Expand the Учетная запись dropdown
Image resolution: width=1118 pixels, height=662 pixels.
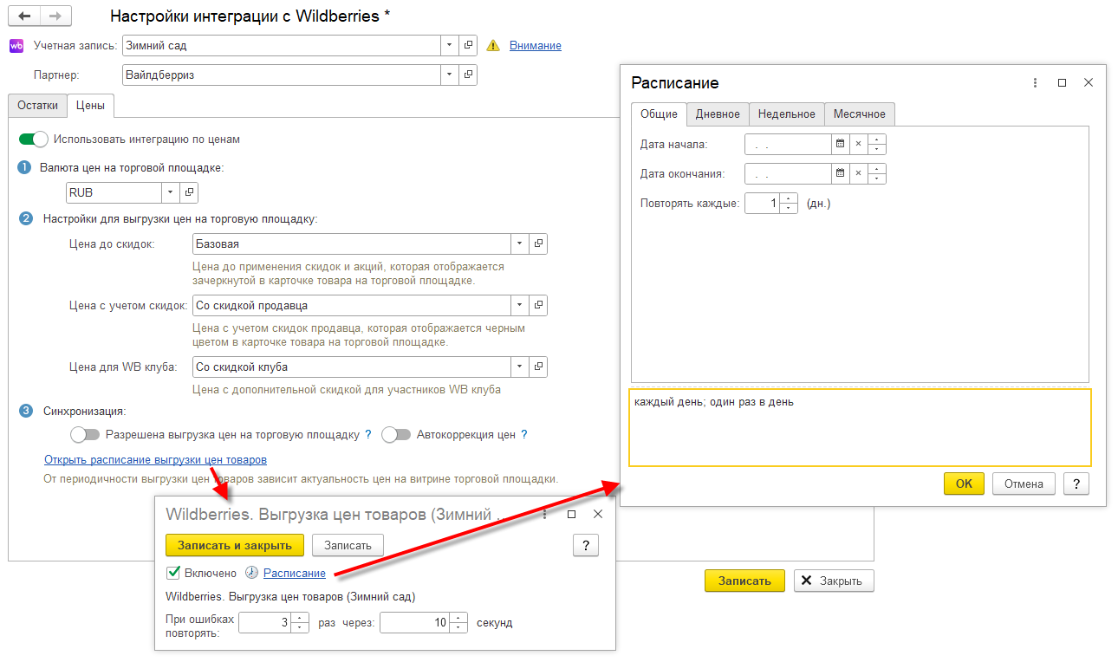tap(449, 45)
